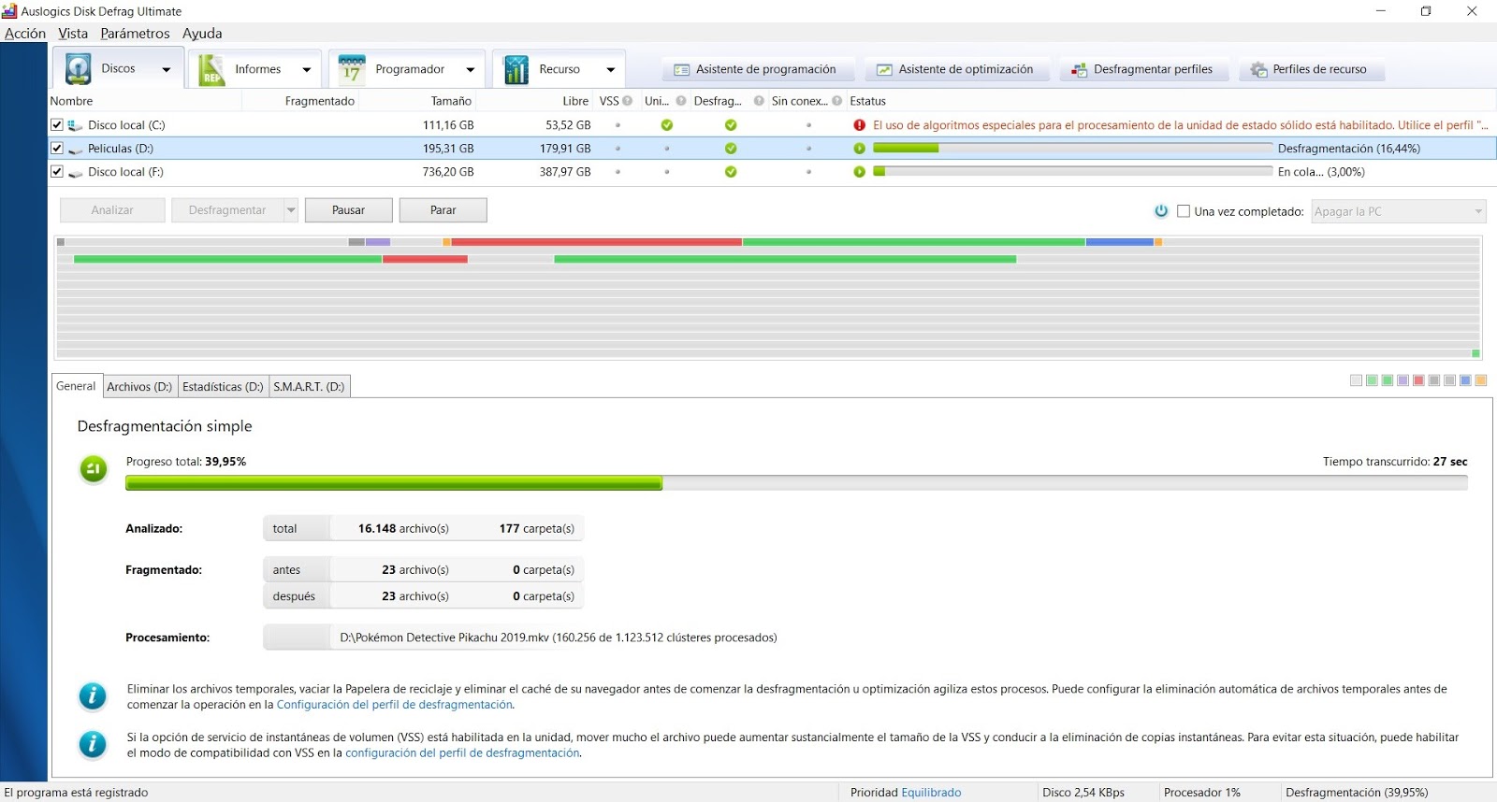Image resolution: width=1497 pixels, height=802 pixels.
Task: Click the Recurso chart icon
Action: click(x=516, y=69)
